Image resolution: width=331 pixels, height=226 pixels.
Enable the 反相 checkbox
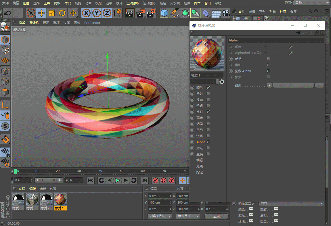click(268, 59)
